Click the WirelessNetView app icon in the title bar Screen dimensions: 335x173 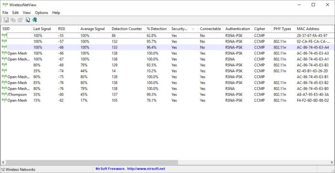click(5, 5)
